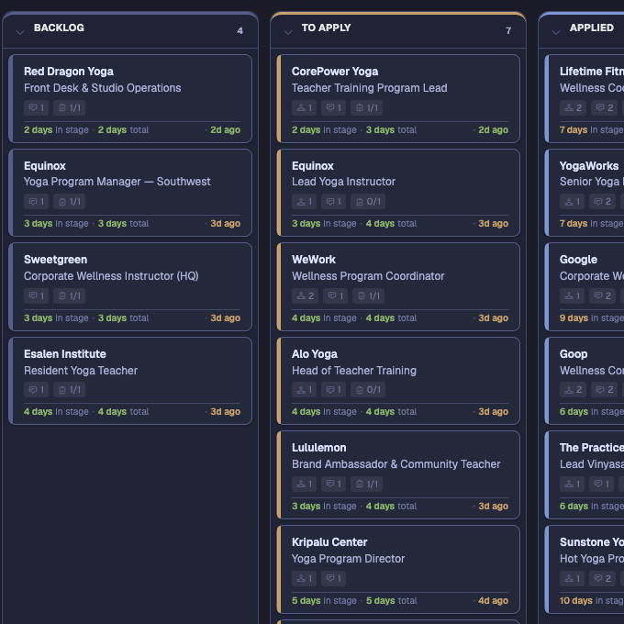The width and height of the screenshot is (624, 624).
Task: Open contacts badge on YogaWorks card
Action: [x=573, y=201]
